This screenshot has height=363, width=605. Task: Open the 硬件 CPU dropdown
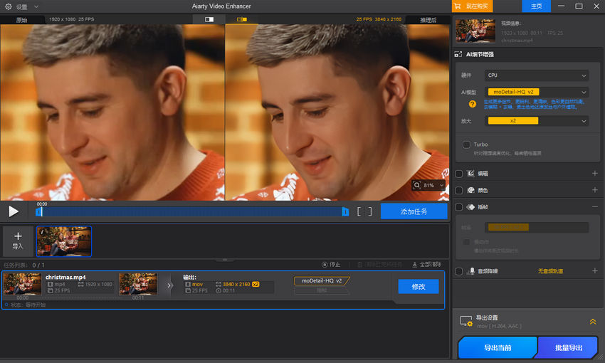[537, 75]
